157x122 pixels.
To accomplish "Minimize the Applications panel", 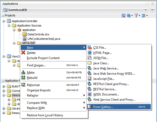I will (x=153, y=4).
